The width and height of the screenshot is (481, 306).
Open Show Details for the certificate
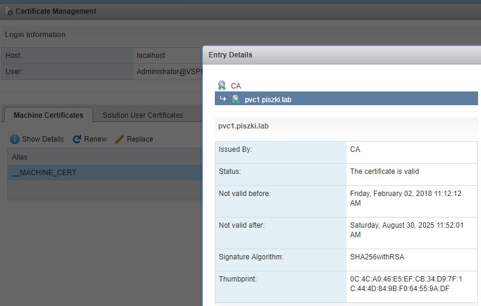click(x=42, y=139)
